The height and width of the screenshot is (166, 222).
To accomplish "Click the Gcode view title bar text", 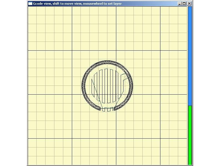I will [x=77, y=4].
